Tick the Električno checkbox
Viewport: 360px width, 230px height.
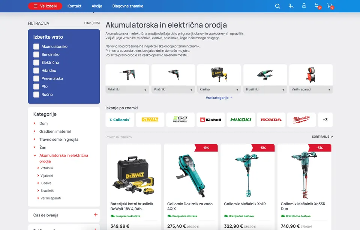[36, 63]
